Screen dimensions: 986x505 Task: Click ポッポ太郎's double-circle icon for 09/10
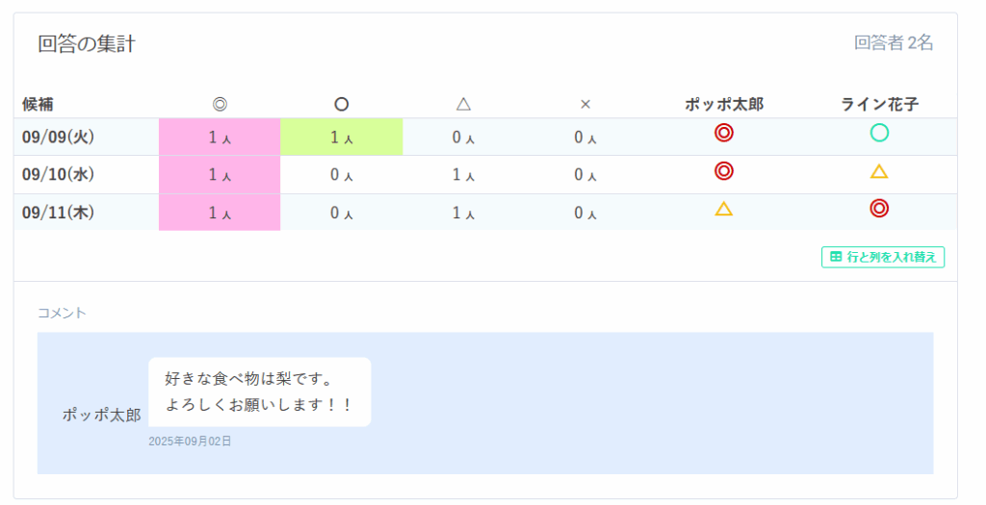(724, 171)
